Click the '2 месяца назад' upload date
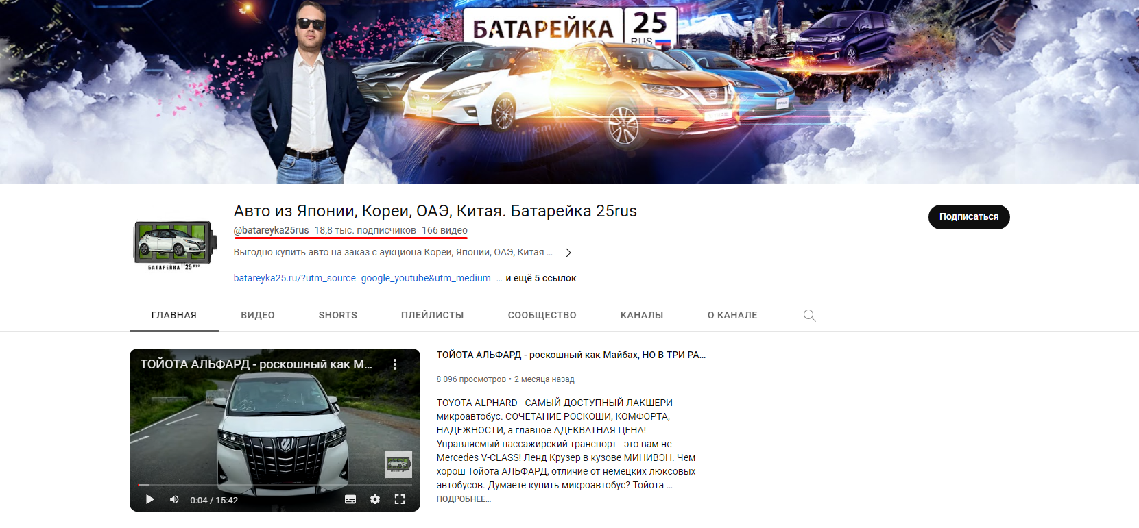Image resolution: width=1139 pixels, height=528 pixels. tap(544, 379)
